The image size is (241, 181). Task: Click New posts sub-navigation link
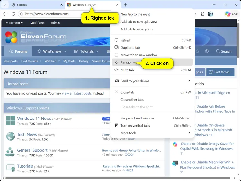click(11, 61)
